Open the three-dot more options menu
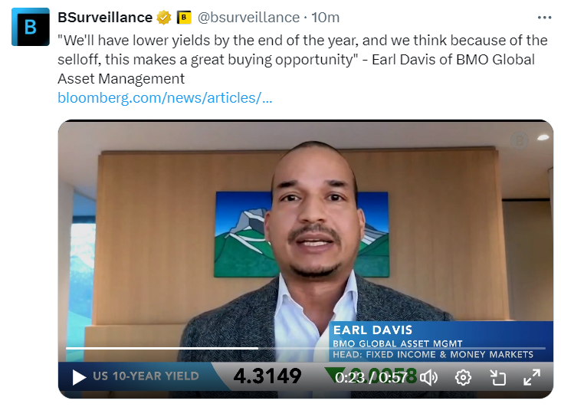Image resolution: width=561 pixels, height=407 pixels. [x=545, y=17]
